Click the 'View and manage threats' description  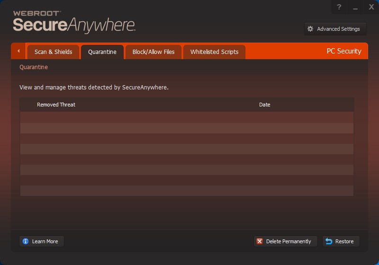click(x=94, y=88)
